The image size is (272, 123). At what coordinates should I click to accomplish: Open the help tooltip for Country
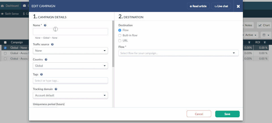[46, 60]
